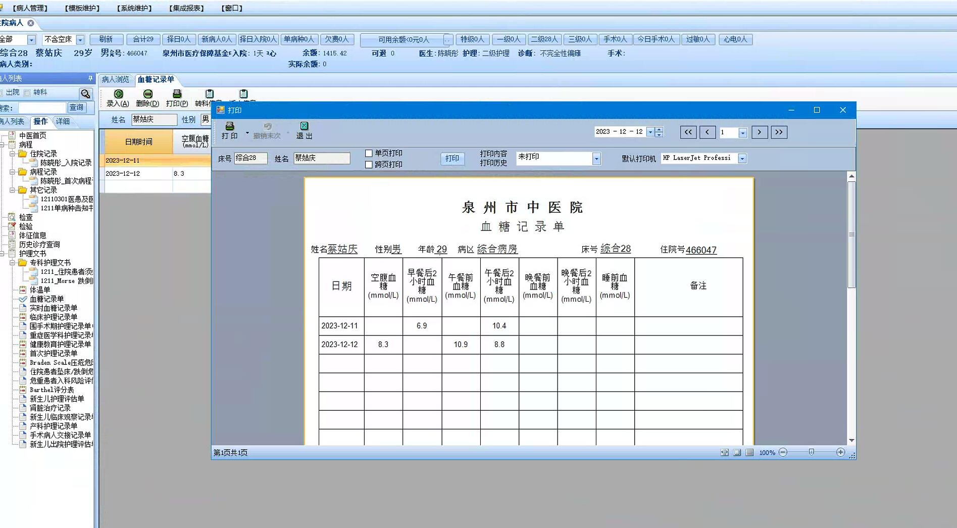Open the date picker dropdown for 2023-12-12
Image resolution: width=957 pixels, height=528 pixels.
650,132
